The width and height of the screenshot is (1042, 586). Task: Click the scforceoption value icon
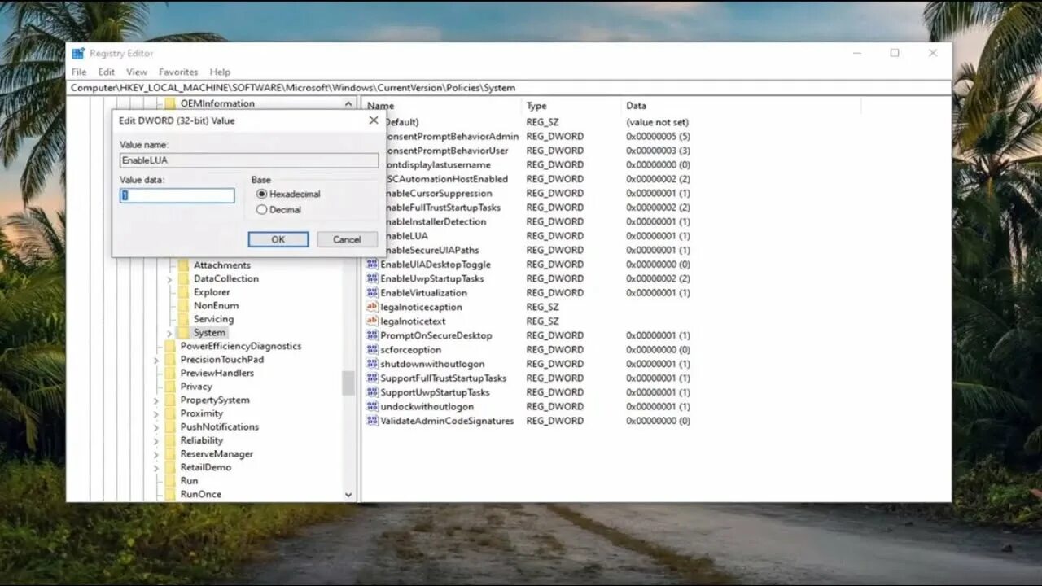coord(372,350)
